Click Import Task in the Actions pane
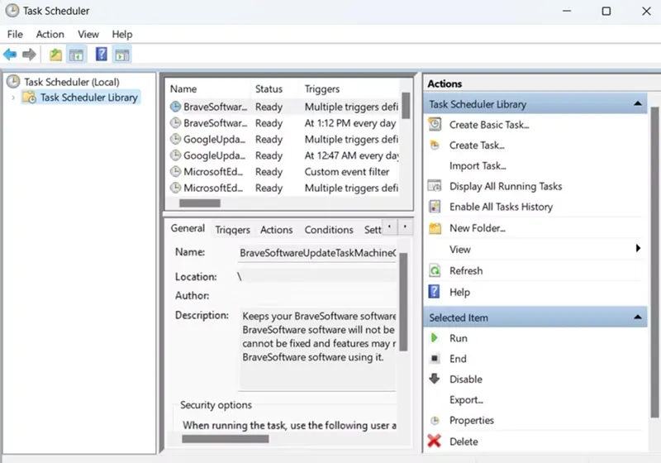This screenshot has height=463, width=661. click(x=477, y=165)
